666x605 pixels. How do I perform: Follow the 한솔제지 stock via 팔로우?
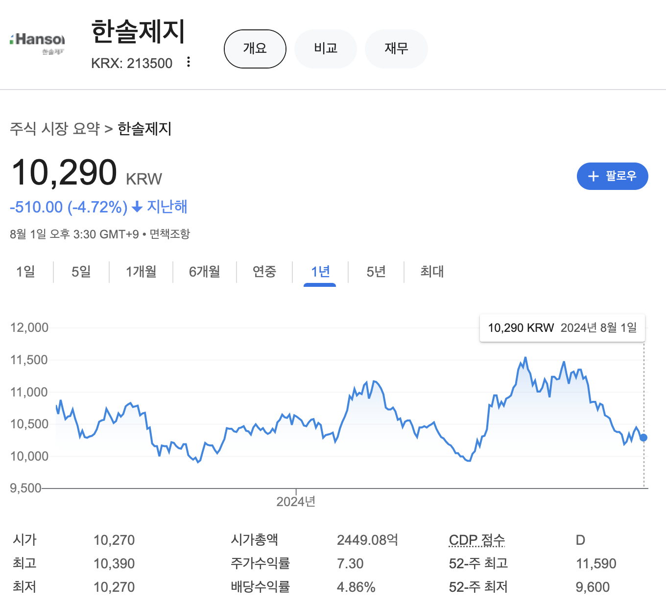[613, 176]
